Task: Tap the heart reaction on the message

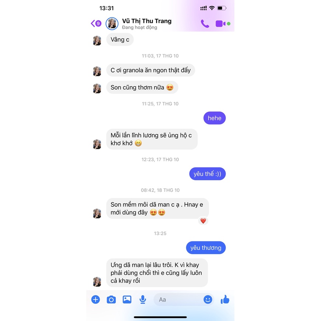Action: tap(203, 221)
